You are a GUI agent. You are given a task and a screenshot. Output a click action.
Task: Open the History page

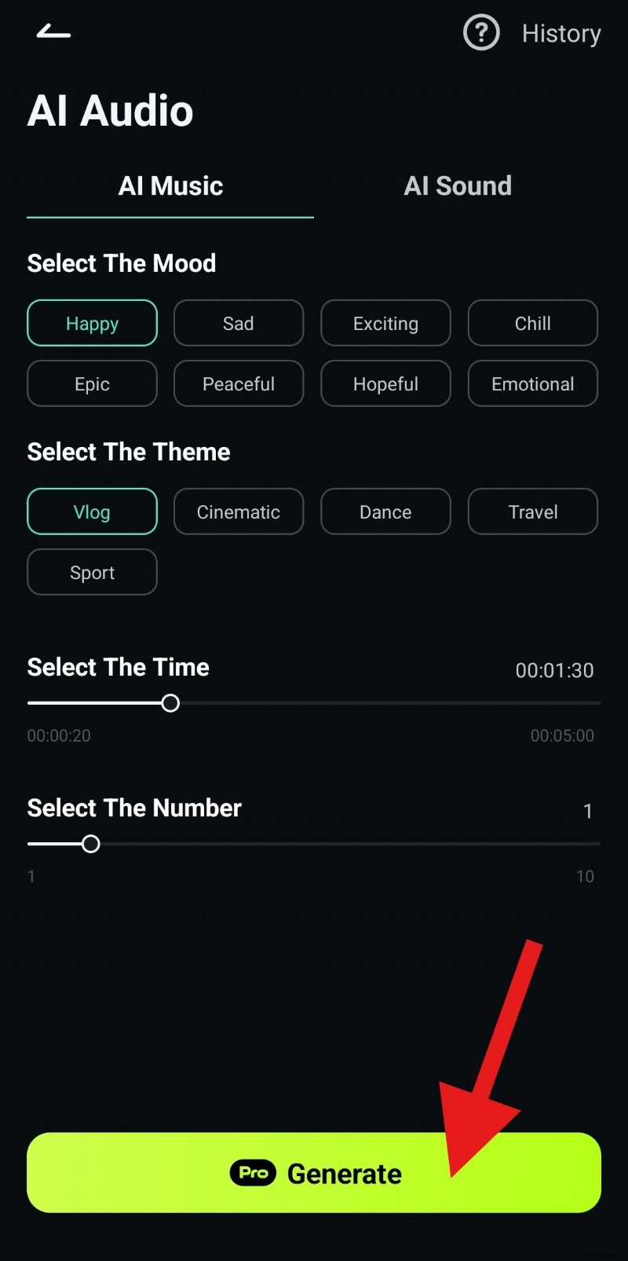point(561,34)
